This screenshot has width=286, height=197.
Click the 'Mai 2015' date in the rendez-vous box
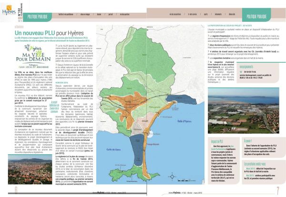pos(250,176)
